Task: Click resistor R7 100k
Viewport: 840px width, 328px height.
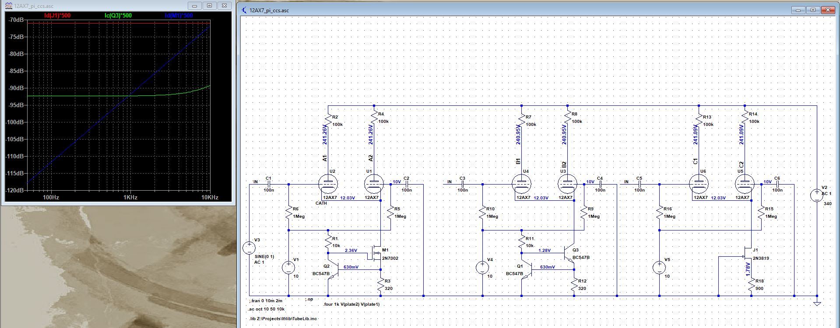Action: point(521,121)
